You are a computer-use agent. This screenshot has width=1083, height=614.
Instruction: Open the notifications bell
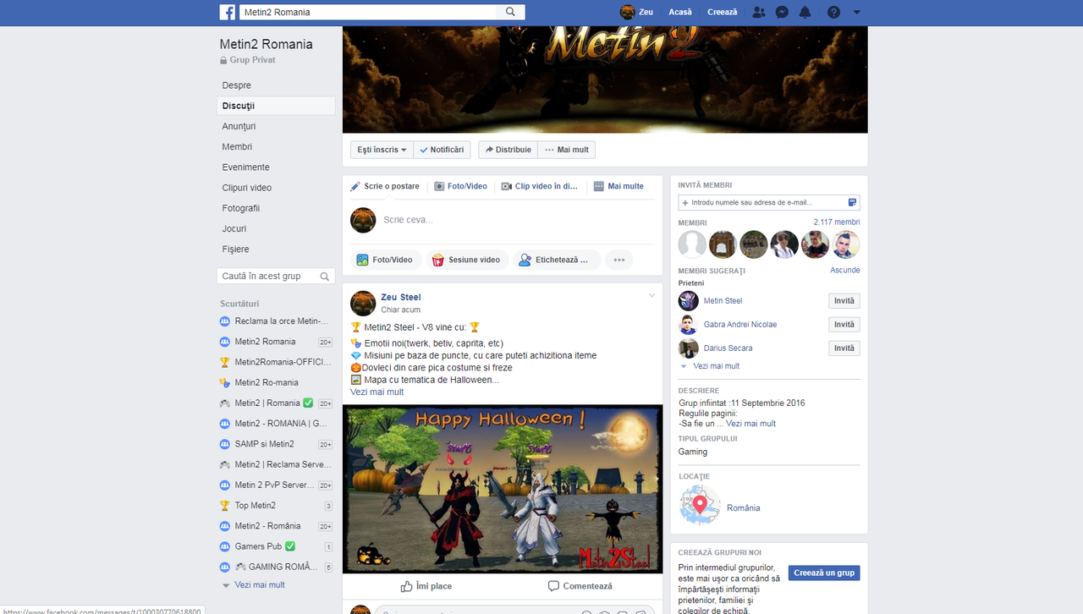click(805, 12)
